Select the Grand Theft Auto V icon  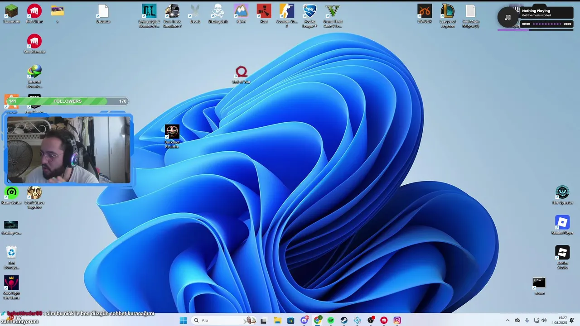pyautogui.click(x=333, y=16)
